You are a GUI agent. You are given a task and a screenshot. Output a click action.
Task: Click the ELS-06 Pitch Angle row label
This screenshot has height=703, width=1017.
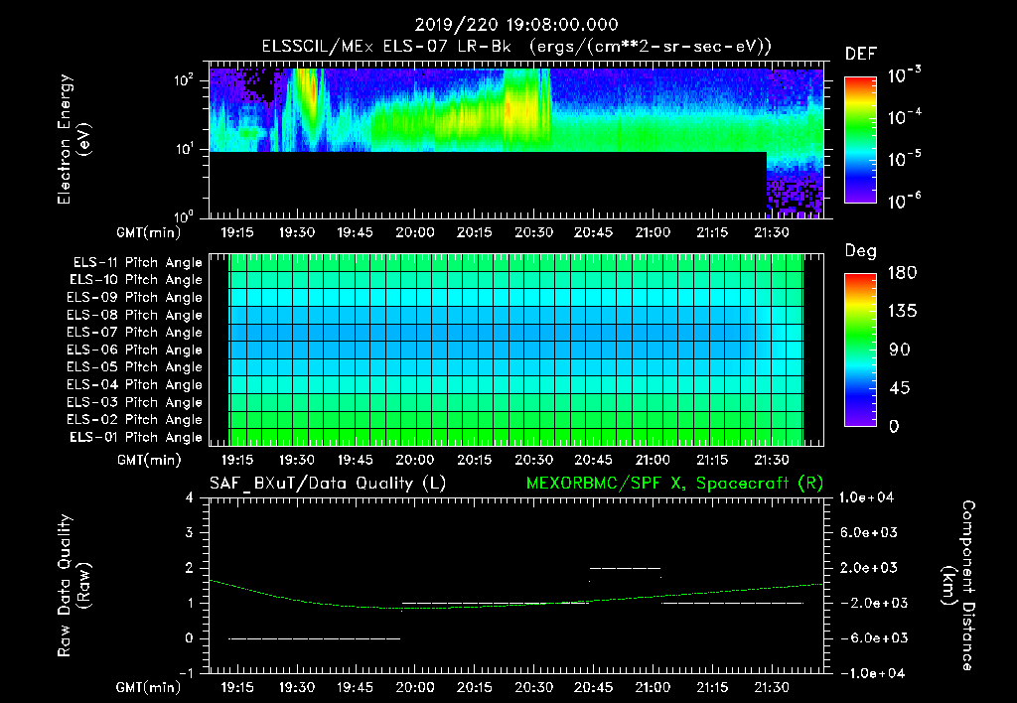coord(135,350)
